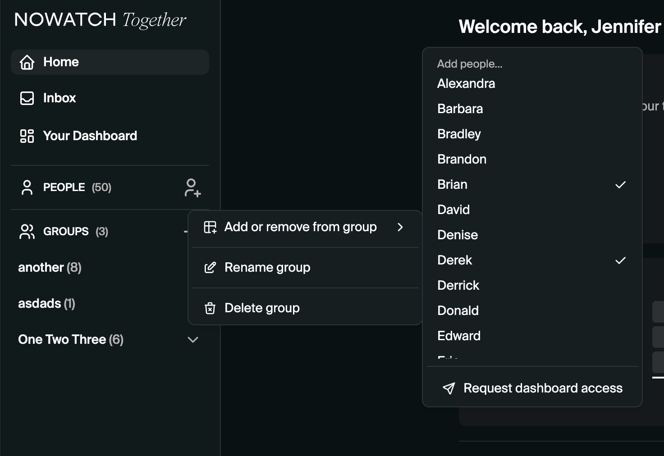Add Barbara to the group
This screenshot has width=664, height=456.
click(x=532, y=109)
